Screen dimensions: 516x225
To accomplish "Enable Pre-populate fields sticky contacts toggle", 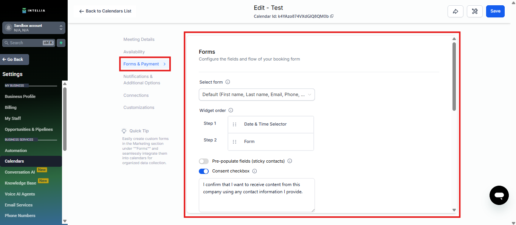I will tap(204, 161).
